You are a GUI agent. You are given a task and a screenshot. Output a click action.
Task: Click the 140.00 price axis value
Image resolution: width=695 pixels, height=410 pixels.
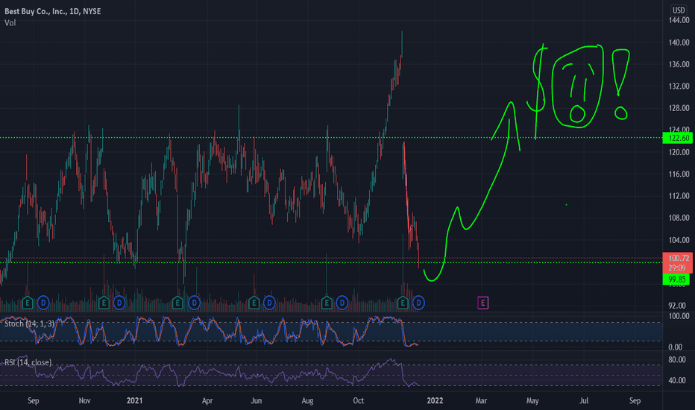coord(679,42)
